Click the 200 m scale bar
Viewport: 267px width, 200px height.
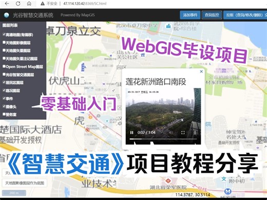(14, 193)
